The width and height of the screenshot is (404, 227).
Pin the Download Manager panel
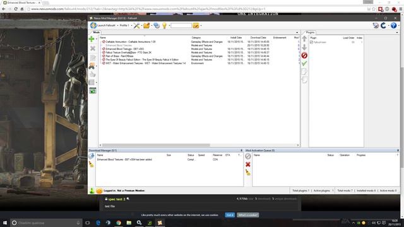[241, 150]
